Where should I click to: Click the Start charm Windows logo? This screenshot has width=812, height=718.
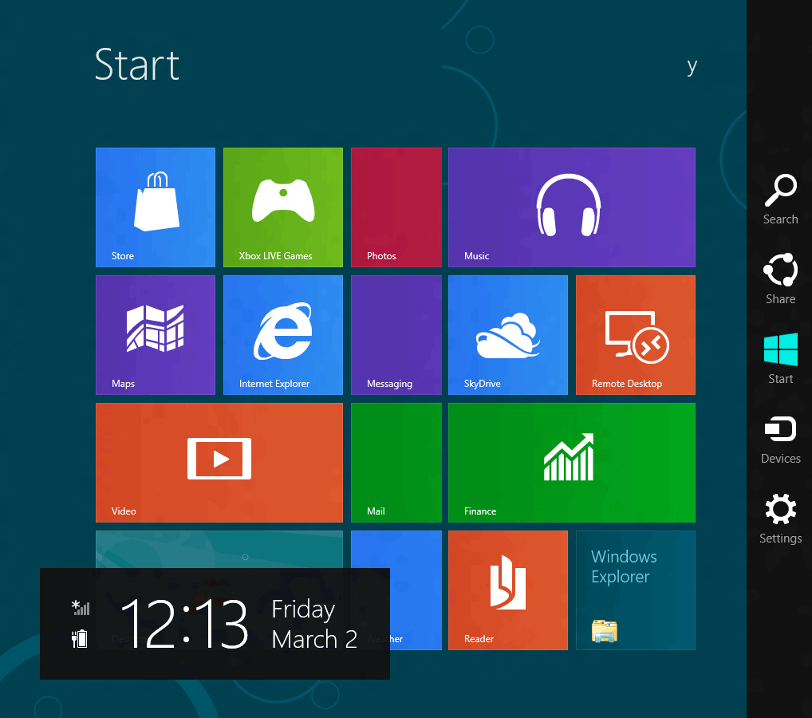[x=780, y=350]
